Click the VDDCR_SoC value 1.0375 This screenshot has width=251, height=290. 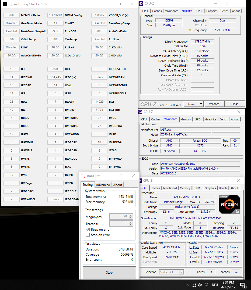point(99,15)
